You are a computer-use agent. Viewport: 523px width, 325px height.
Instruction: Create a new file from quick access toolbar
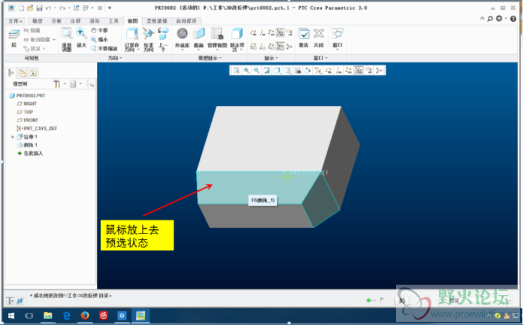pos(21,8)
